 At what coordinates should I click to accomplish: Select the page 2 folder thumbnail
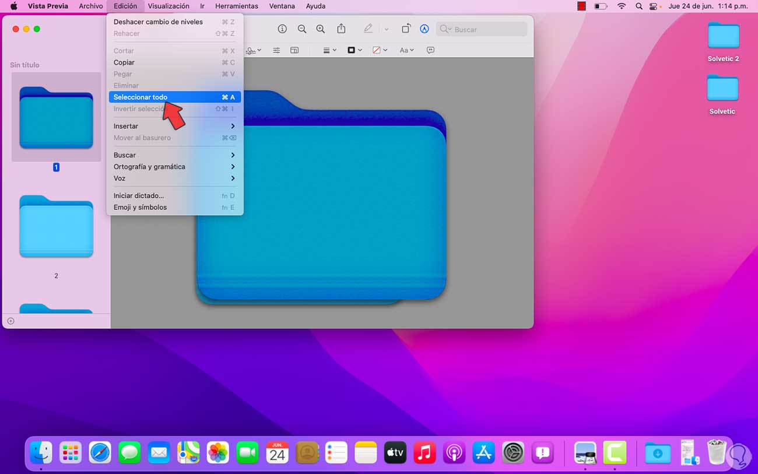point(56,227)
